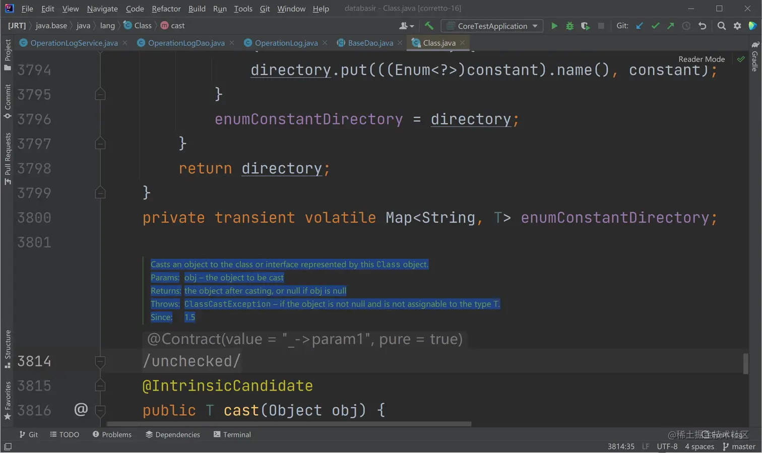762x453 pixels.
Task: Show the Terminal tool window
Action: pos(232,434)
